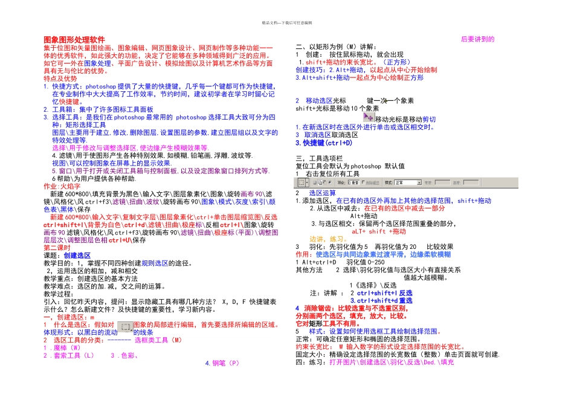Click the line 1 右击复位所有工具

(x=327, y=174)
